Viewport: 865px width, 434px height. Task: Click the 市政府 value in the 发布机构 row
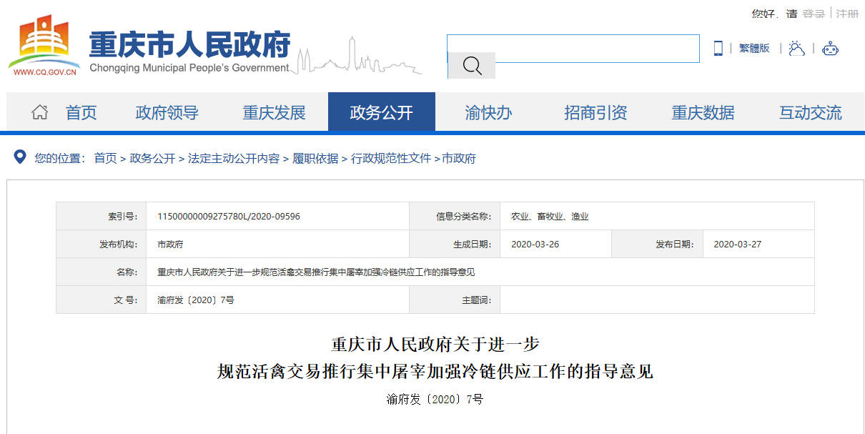pyautogui.click(x=170, y=244)
